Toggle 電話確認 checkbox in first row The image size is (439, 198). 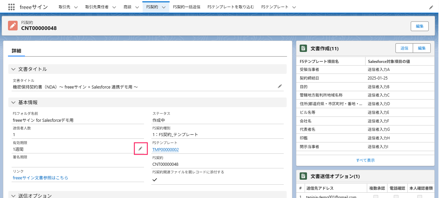[396, 197]
